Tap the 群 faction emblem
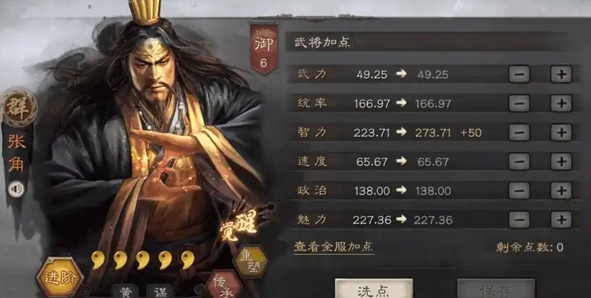Image resolution: width=591 pixels, height=298 pixels. 19,107
